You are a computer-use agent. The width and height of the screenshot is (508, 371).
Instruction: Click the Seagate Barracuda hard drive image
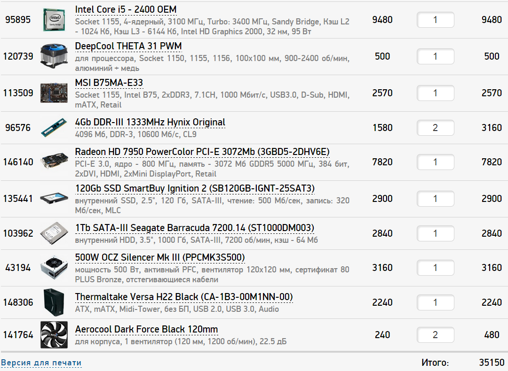coord(54,233)
